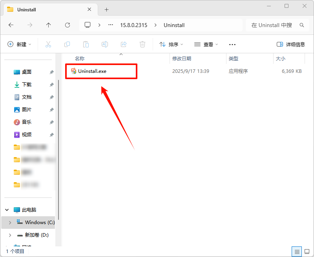Open the 排序 sort dropdown
Screen dimensions: 314x257
click(171, 44)
